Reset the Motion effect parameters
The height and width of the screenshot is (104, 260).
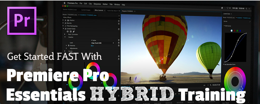pos(119,21)
